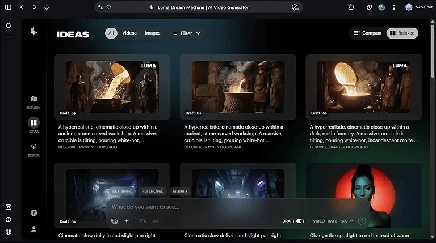
Task: Click the shield icon in address bar
Action: pos(295,7)
